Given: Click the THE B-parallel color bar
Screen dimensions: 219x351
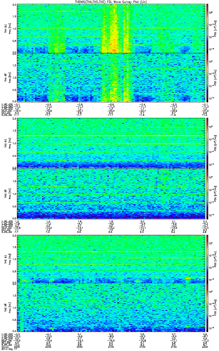Looking at the screenshot, I should [x=207, y=307].
